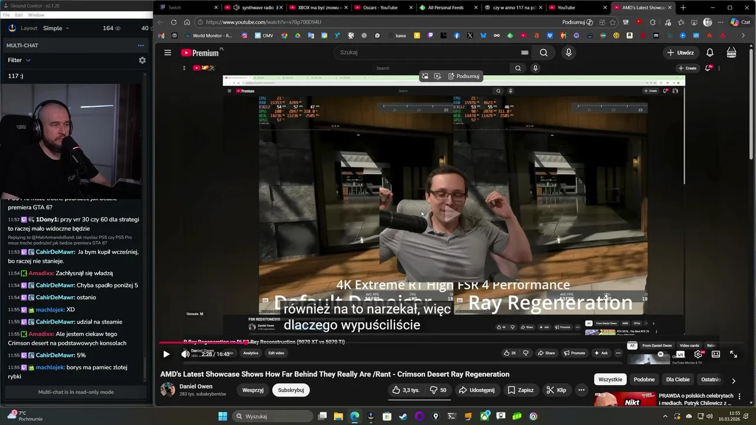Open more actions menu beside Klip
Screen dimensions: 756x425
pos(581,390)
